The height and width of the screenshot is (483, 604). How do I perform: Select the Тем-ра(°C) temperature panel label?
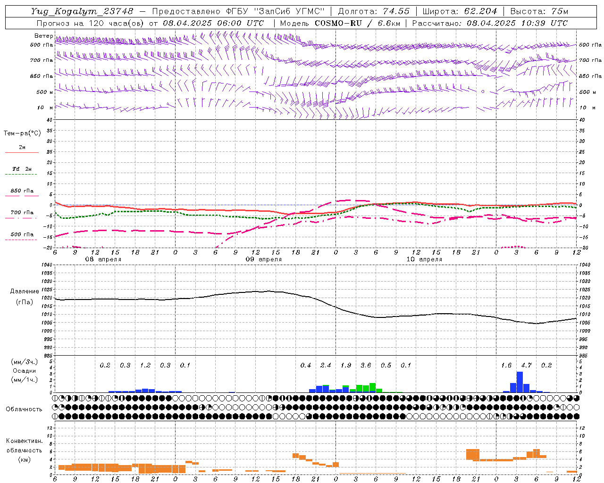tap(22, 133)
